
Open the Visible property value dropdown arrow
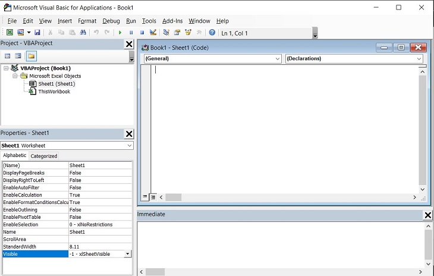pyautogui.click(x=127, y=254)
